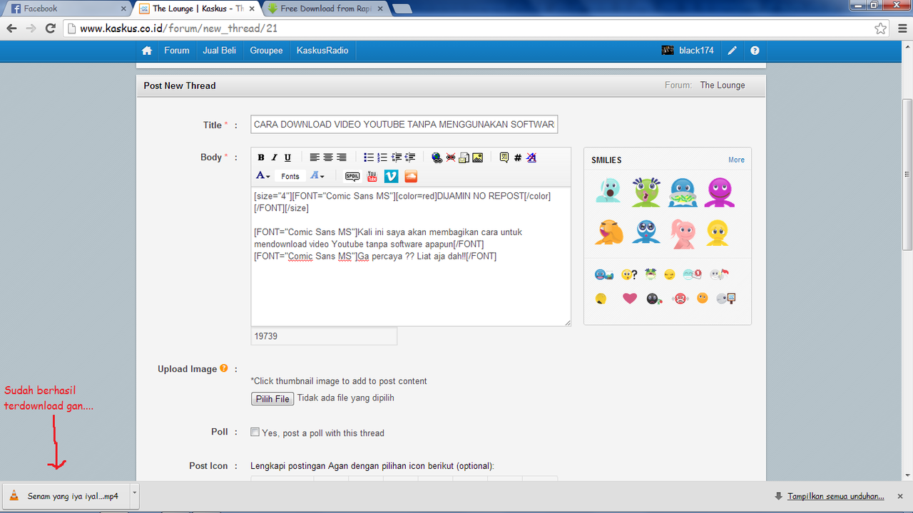Insert the pink ponytail girl smiley
913x513 pixels.
pyautogui.click(x=683, y=234)
